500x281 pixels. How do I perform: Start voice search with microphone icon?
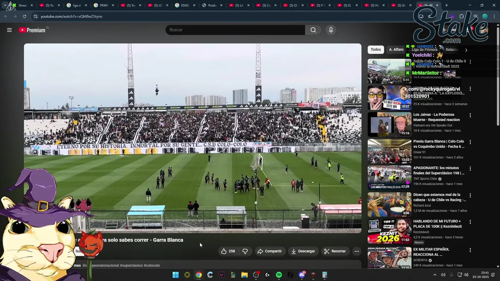331,30
